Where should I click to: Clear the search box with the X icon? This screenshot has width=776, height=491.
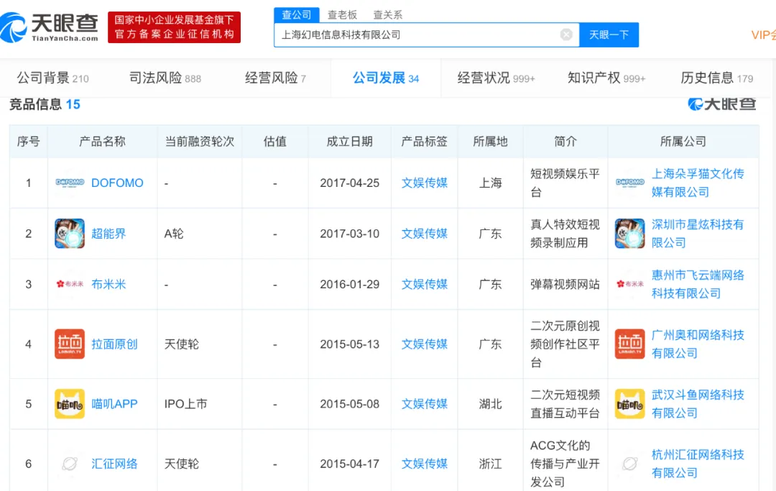click(566, 35)
